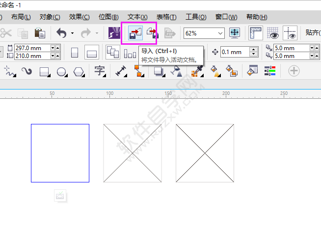Image resolution: width=321 pixels, height=237 pixels.
Task: Open the 对象(C) menu
Action: click(x=50, y=17)
